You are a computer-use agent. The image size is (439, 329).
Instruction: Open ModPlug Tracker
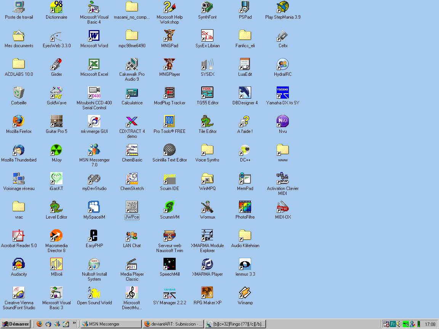[x=169, y=94]
